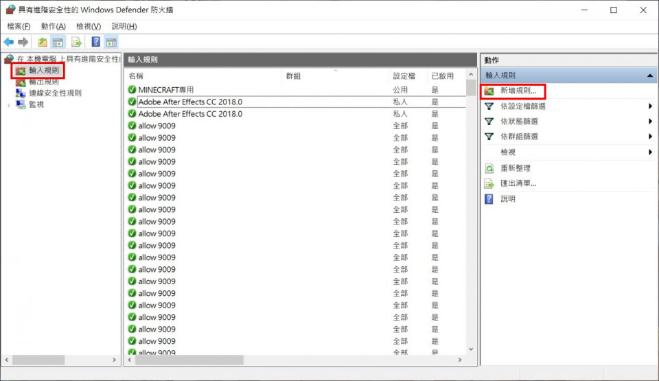The width and height of the screenshot is (659, 381).
Task: Click 匯出清單... in the actions pane
Action: (518, 183)
